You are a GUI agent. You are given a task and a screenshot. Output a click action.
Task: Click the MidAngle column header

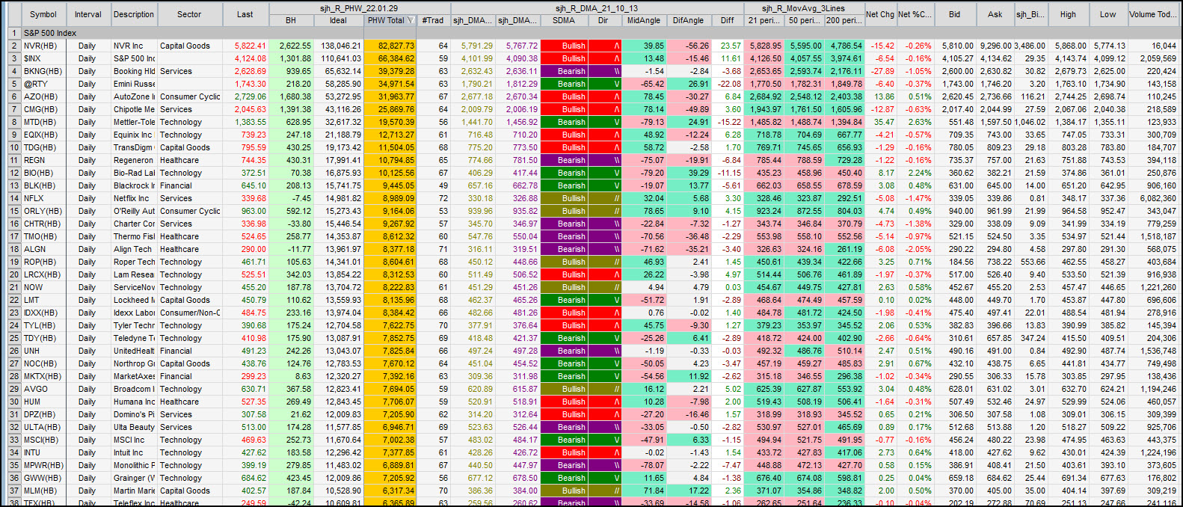tap(644, 20)
